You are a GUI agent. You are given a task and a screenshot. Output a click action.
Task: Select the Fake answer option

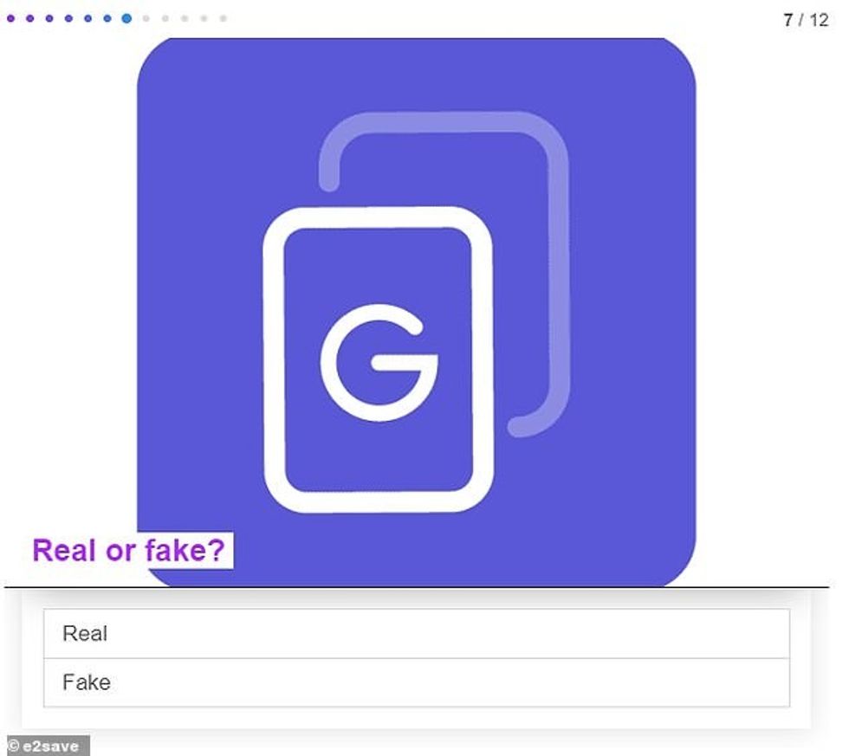point(416,683)
